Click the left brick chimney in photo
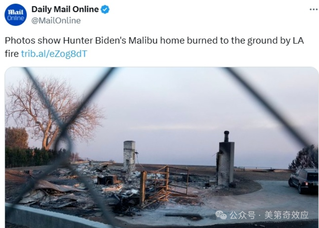319x228 pixels. point(129,156)
